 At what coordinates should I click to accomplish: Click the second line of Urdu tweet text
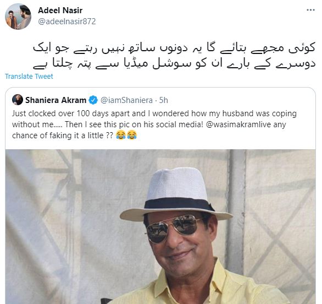click(x=174, y=63)
